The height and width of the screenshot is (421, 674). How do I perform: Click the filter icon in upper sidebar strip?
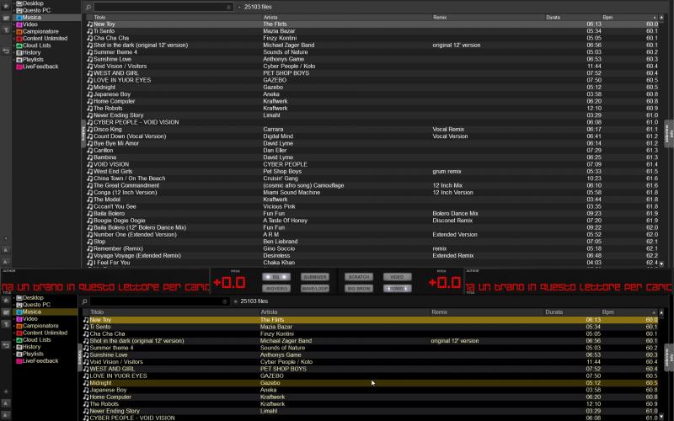[x=6, y=30]
